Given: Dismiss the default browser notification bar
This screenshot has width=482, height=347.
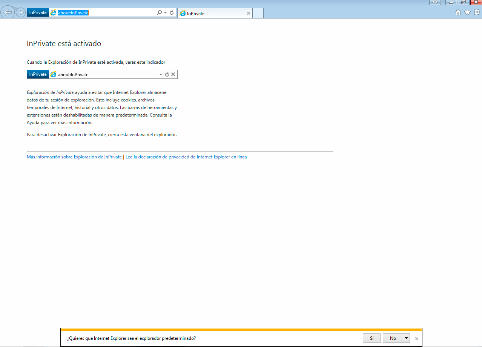Looking at the screenshot, I should pos(417,339).
